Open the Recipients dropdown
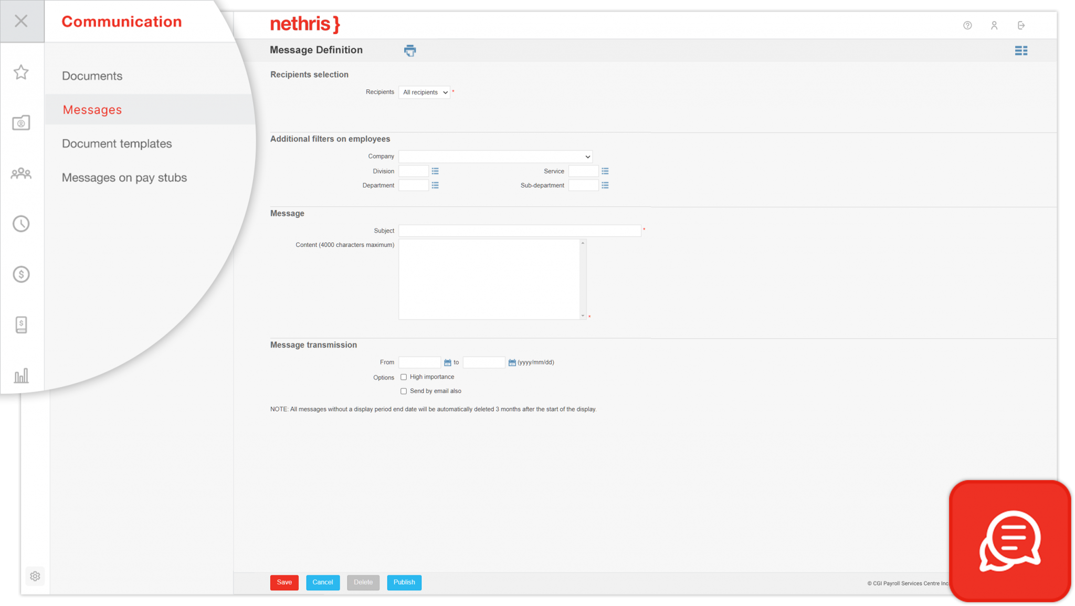1075x606 pixels. pyautogui.click(x=424, y=92)
